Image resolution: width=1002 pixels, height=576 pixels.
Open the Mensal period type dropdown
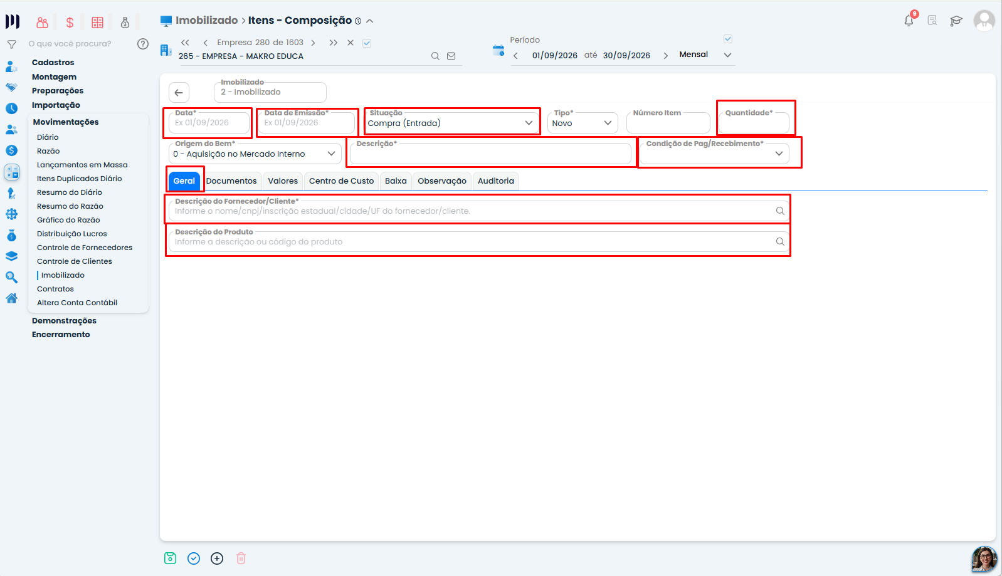[705, 55]
